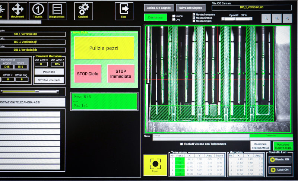Click the Pos. Asse Z field showing 12.5
This screenshot has height=181, width=298.
coord(57,64)
